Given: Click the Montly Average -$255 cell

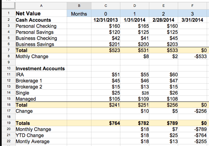Looking at the screenshot, I should (x=193, y=141).
